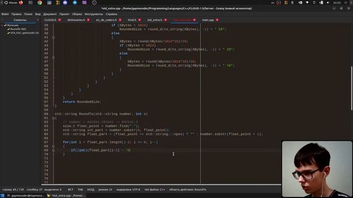
Task: Select STD_FGC::getSizeStr symbol in tree
Action: [24, 33]
